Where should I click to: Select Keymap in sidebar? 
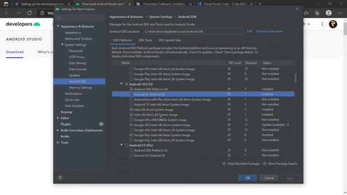[66, 112]
